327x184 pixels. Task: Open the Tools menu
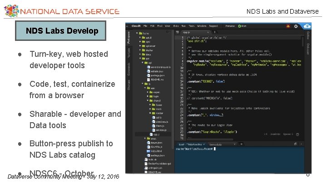pos(192,26)
